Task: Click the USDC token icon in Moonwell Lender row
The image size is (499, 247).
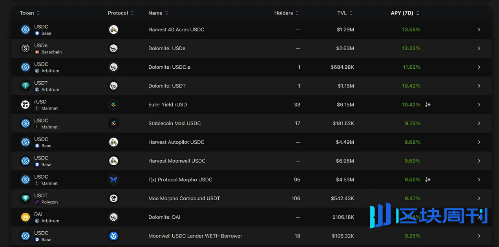Action: (x=26, y=236)
